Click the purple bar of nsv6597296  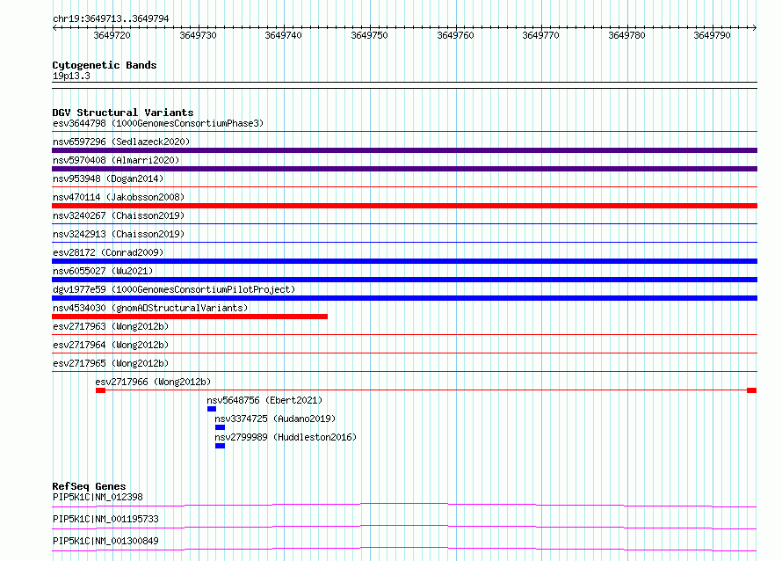click(x=404, y=150)
